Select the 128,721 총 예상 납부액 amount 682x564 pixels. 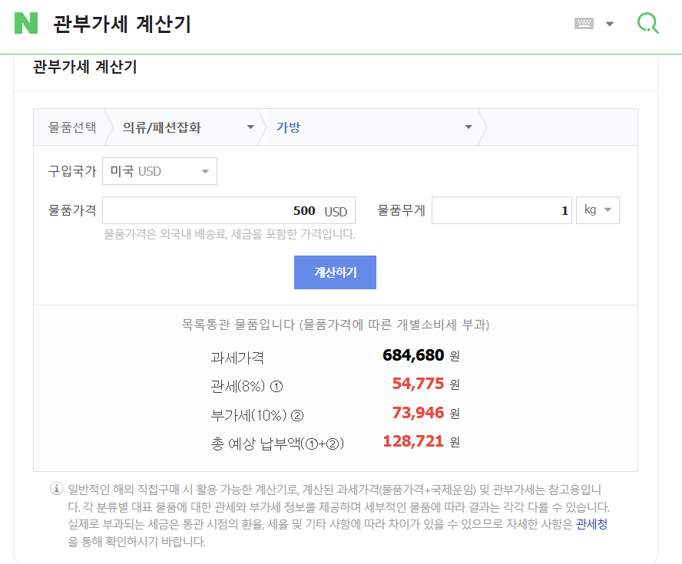coord(413,441)
